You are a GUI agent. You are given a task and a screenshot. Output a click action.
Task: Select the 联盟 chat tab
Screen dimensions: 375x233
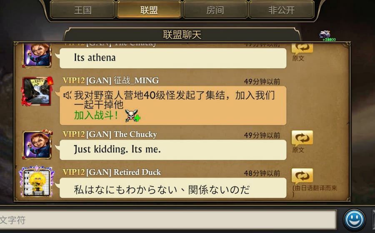(149, 10)
